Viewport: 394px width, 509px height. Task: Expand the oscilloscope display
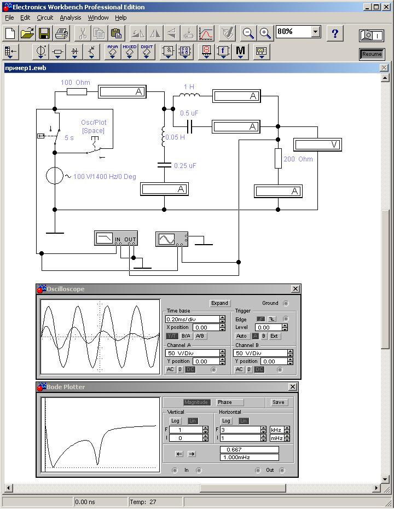[x=220, y=303]
